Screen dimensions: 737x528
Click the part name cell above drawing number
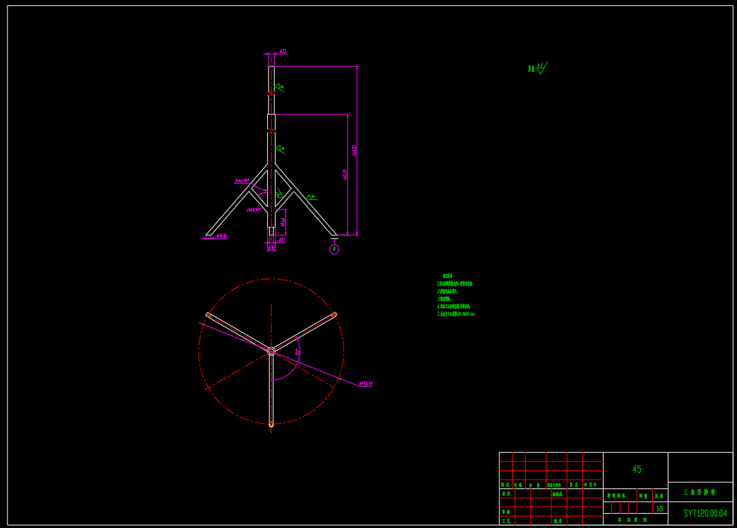[x=699, y=492]
